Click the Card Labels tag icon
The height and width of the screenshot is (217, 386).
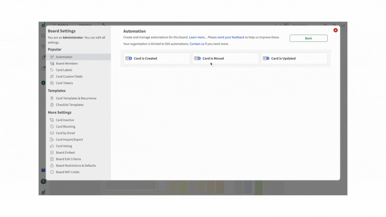pyautogui.click(x=52, y=70)
